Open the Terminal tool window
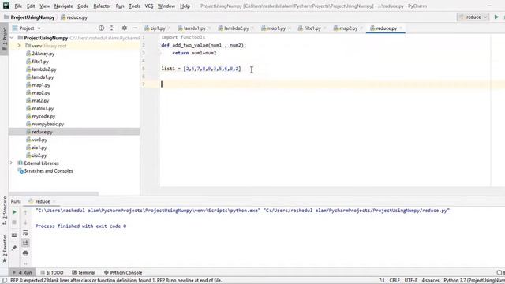The image size is (505, 284). click(84, 272)
